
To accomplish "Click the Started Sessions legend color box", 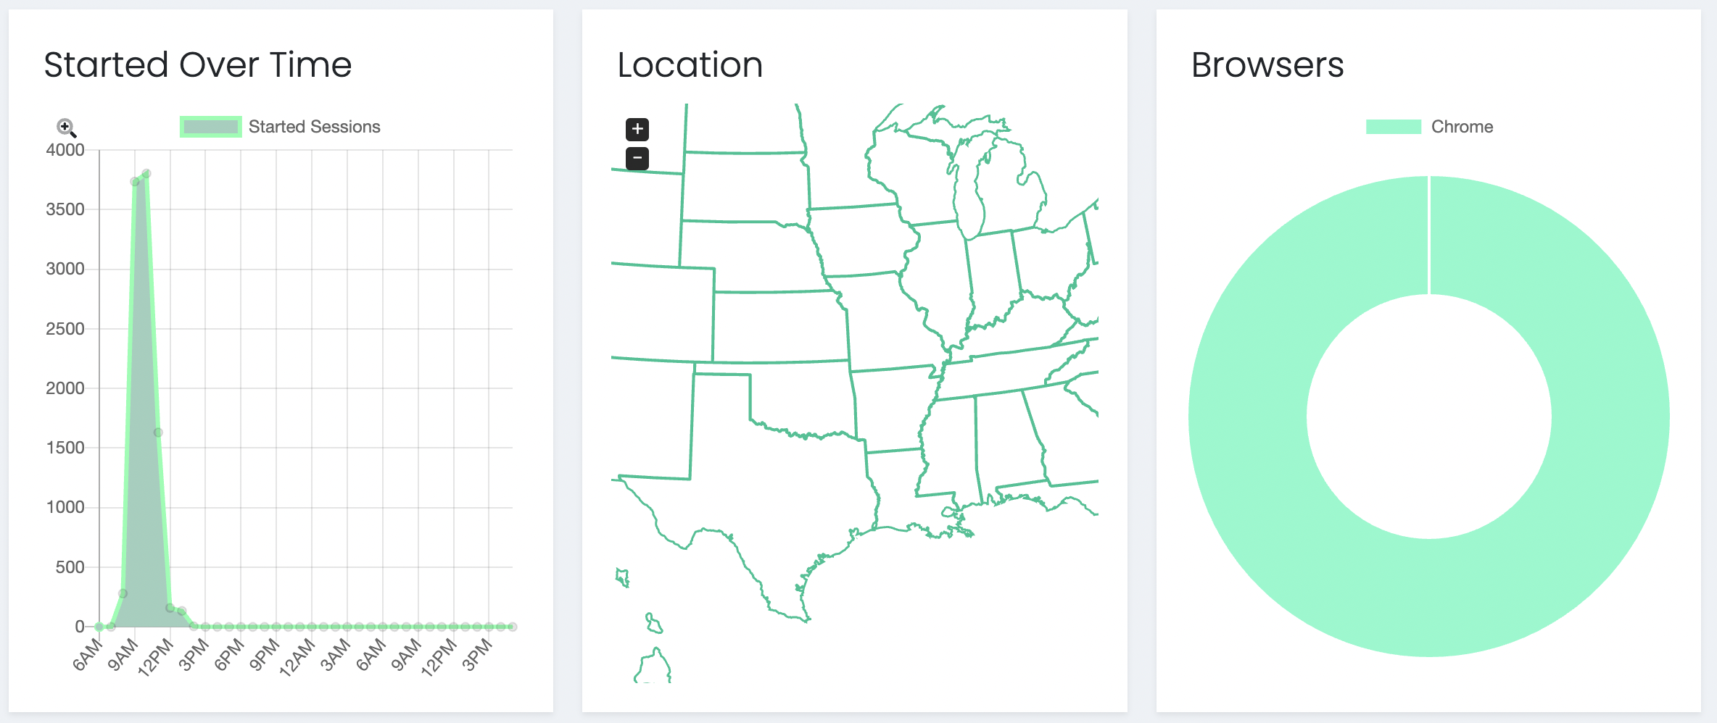I will pos(210,127).
